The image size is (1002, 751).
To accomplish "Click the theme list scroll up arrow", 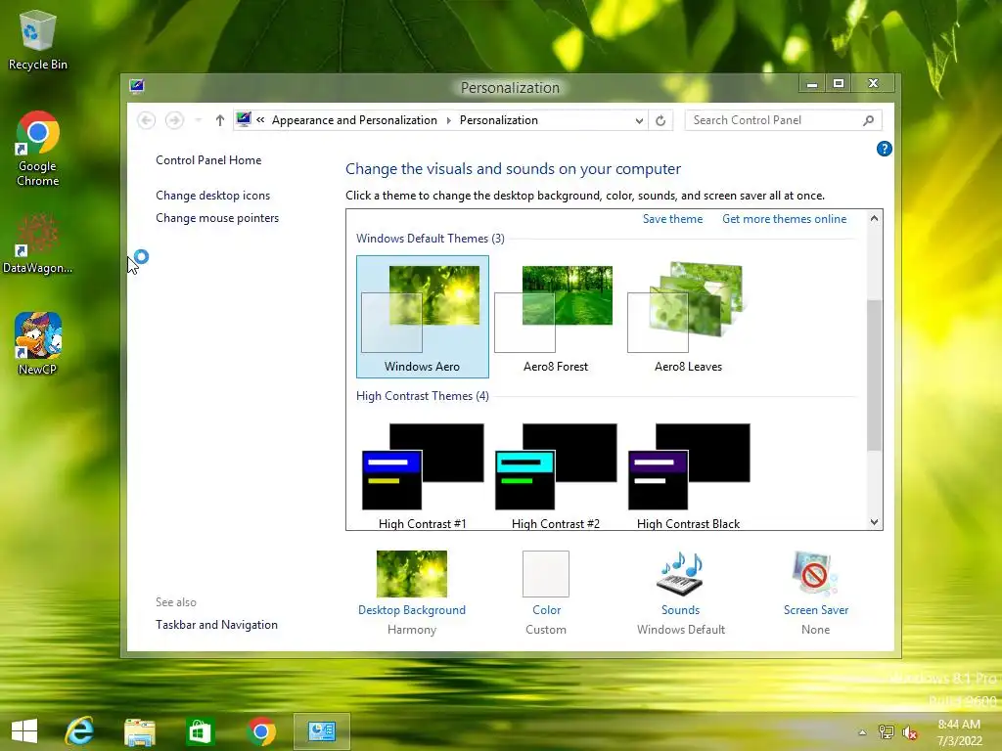I will (874, 218).
